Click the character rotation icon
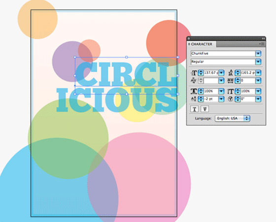Screen dimensions: 276x222 pyautogui.click(x=230, y=99)
